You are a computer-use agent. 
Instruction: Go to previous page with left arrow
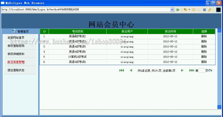click(x=131, y=70)
